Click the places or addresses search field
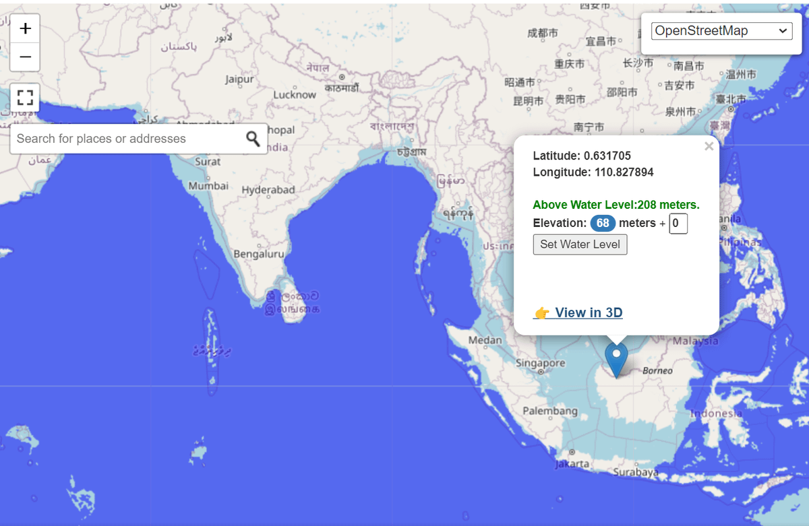 point(128,139)
